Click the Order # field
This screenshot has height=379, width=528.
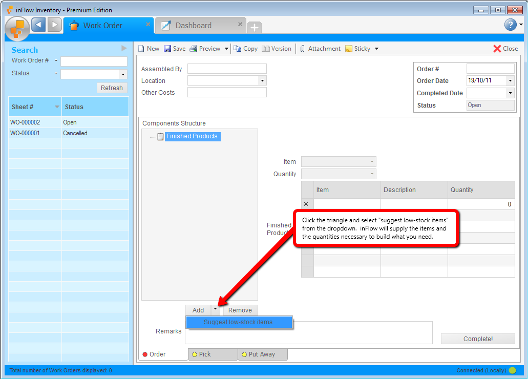(x=491, y=69)
